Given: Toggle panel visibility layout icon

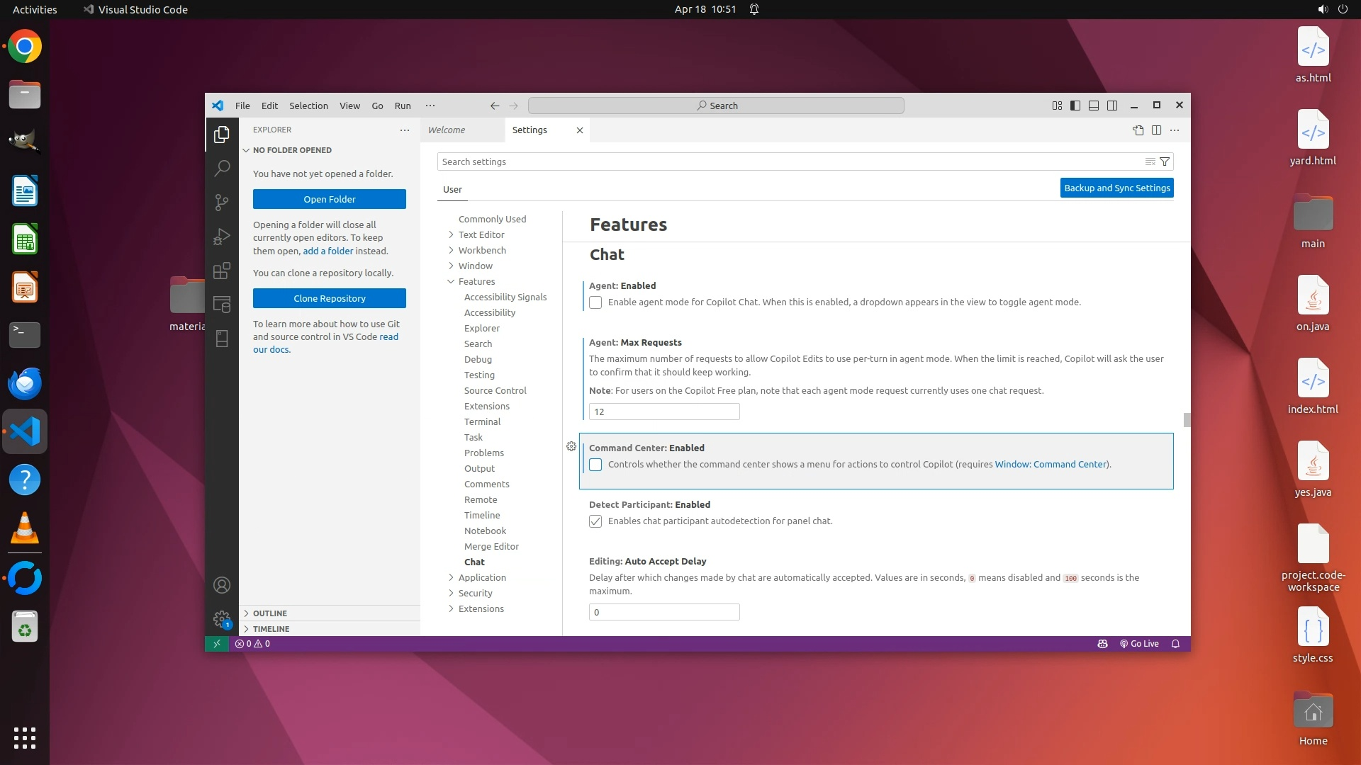Looking at the screenshot, I should pyautogui.click(x=1094, y=106).
